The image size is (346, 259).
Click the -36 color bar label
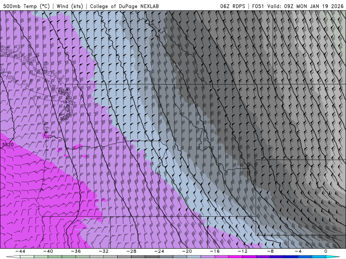tap(76, 251)
